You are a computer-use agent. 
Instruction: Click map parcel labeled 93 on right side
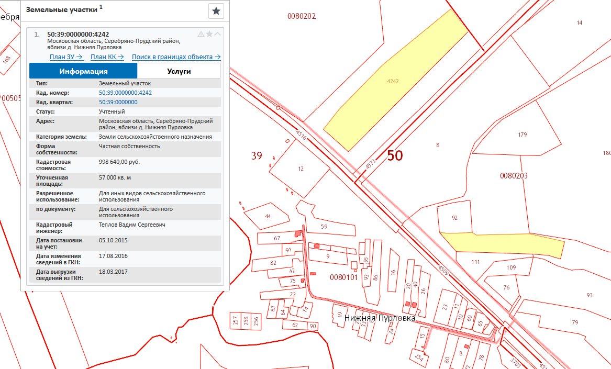pos(589,295)
